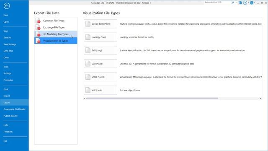Screen dimensions: 268x151
Task: Select Send Mail item
Action: pos(8,51)
